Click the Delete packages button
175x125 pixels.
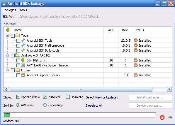coord(150,105)
